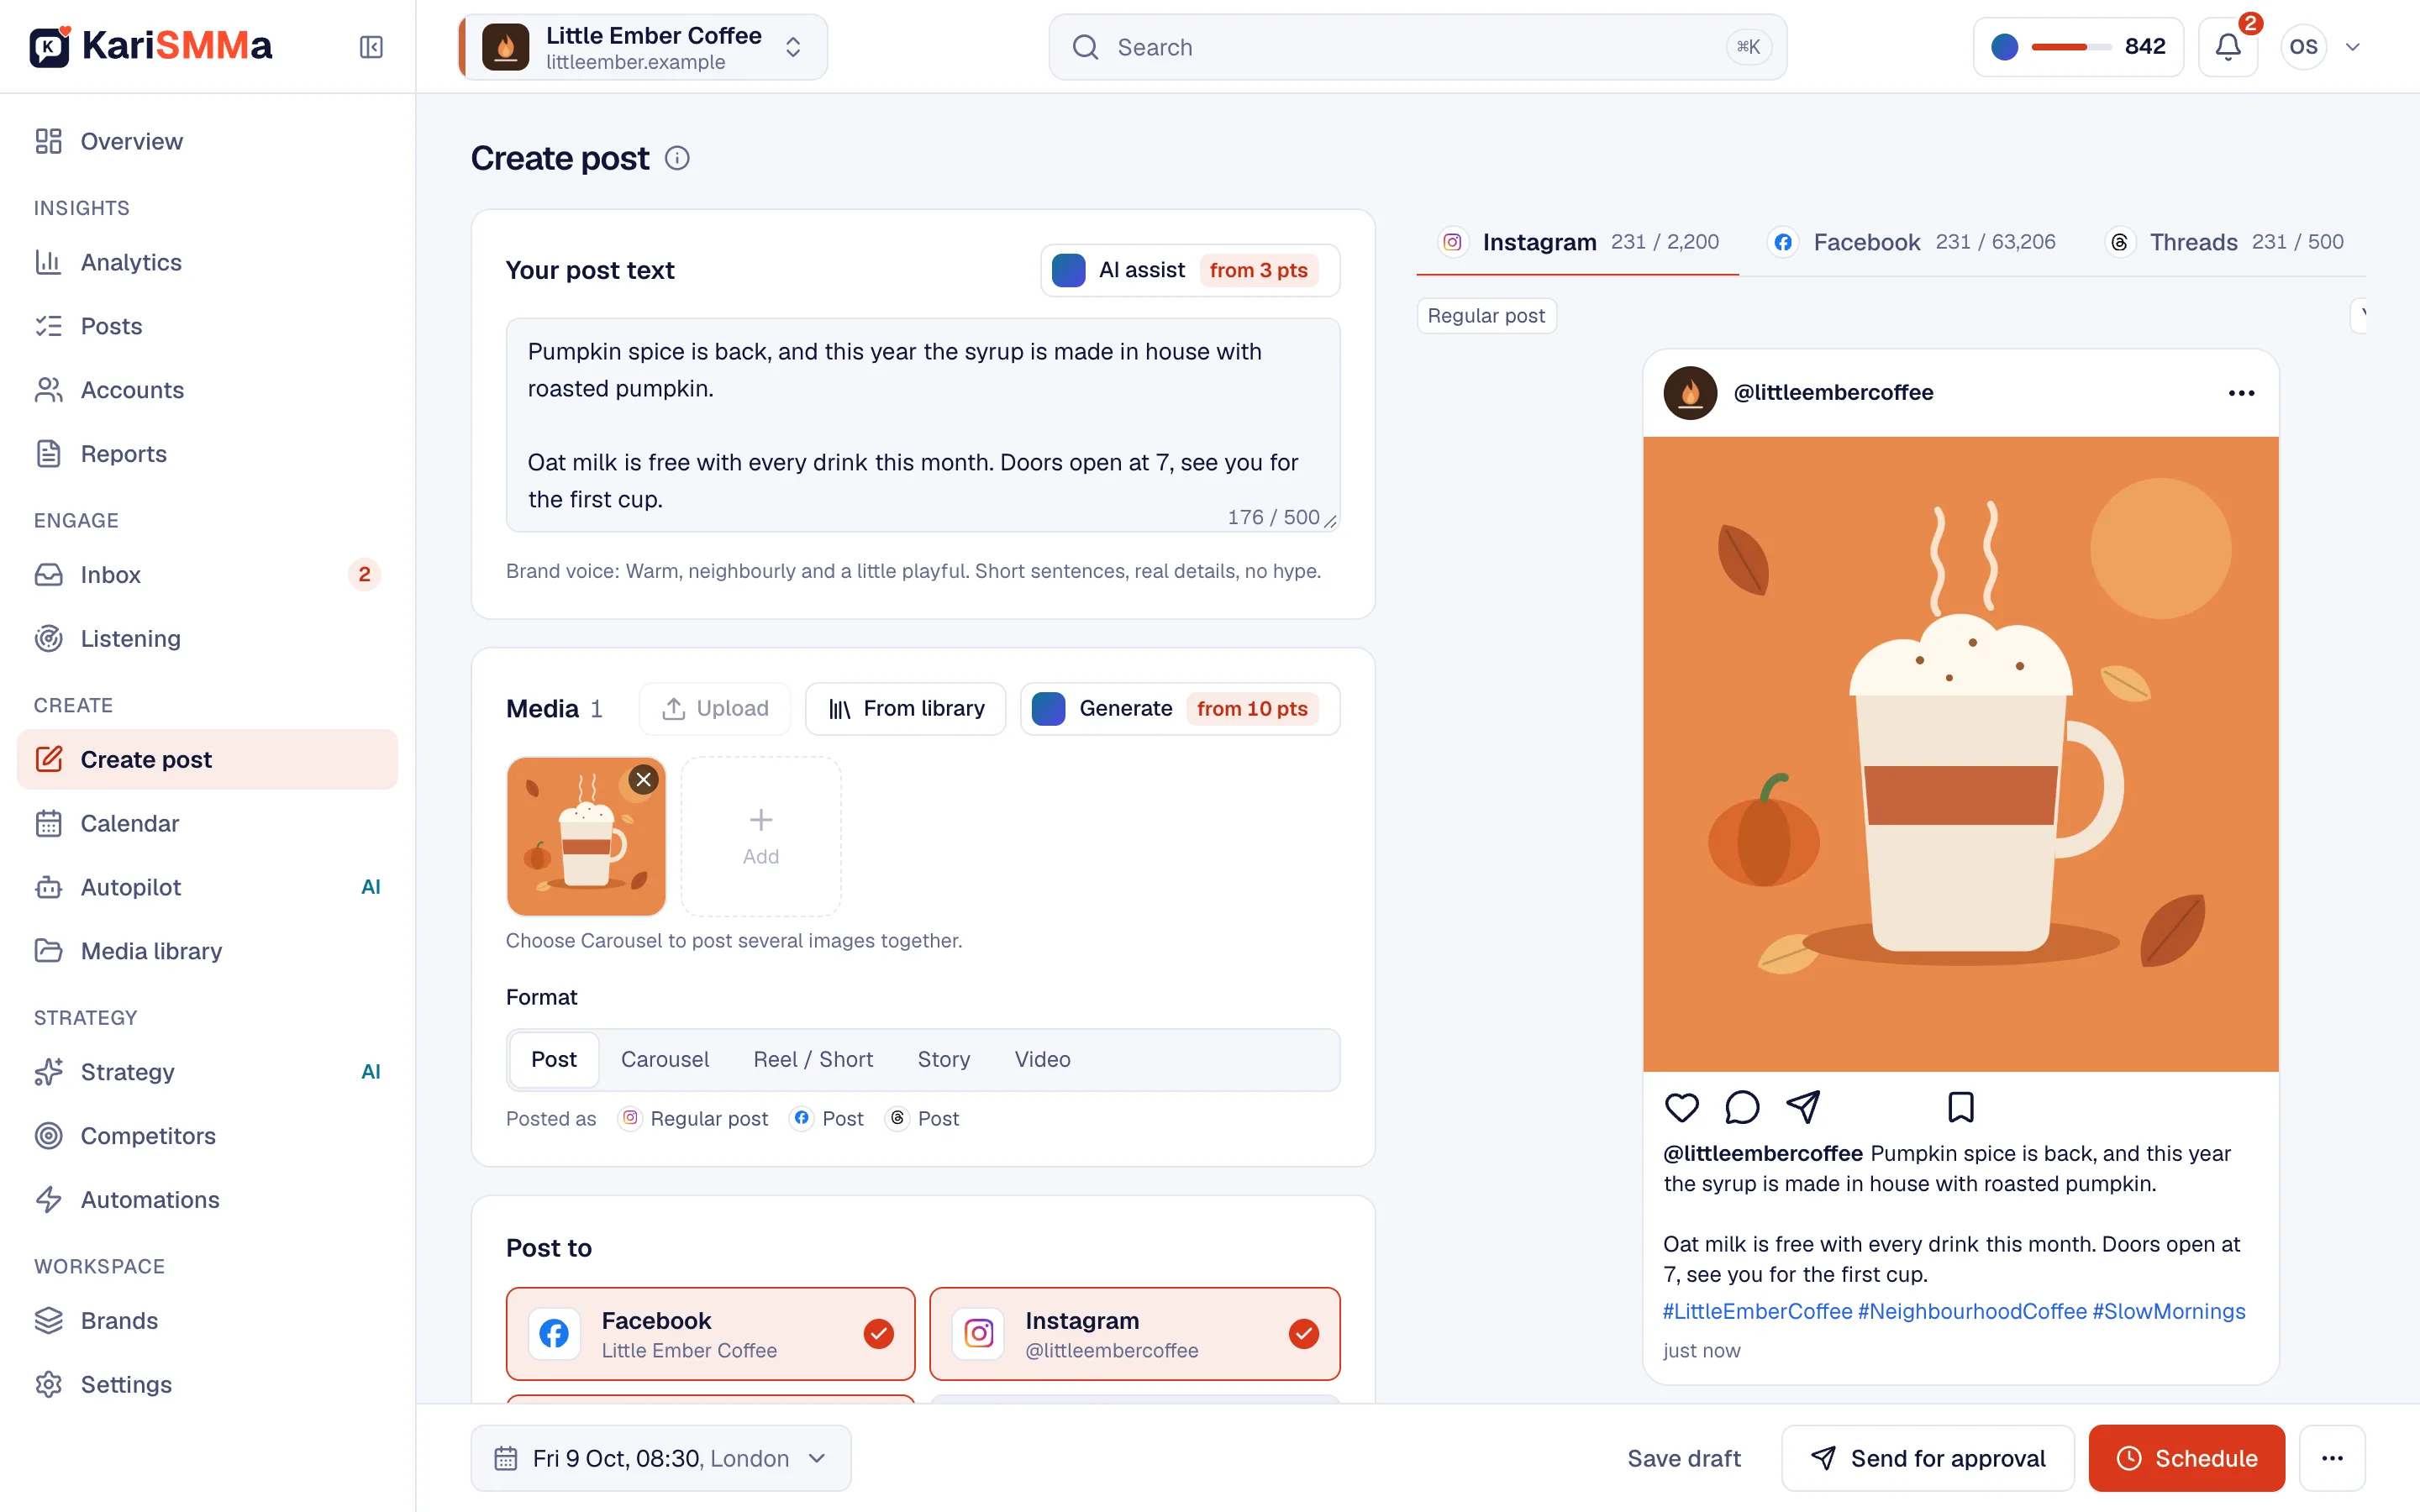Open the Little Ember Coffee brand switcher
Viewport: 2420px width, 1512px height.
(x=643, y=47)
